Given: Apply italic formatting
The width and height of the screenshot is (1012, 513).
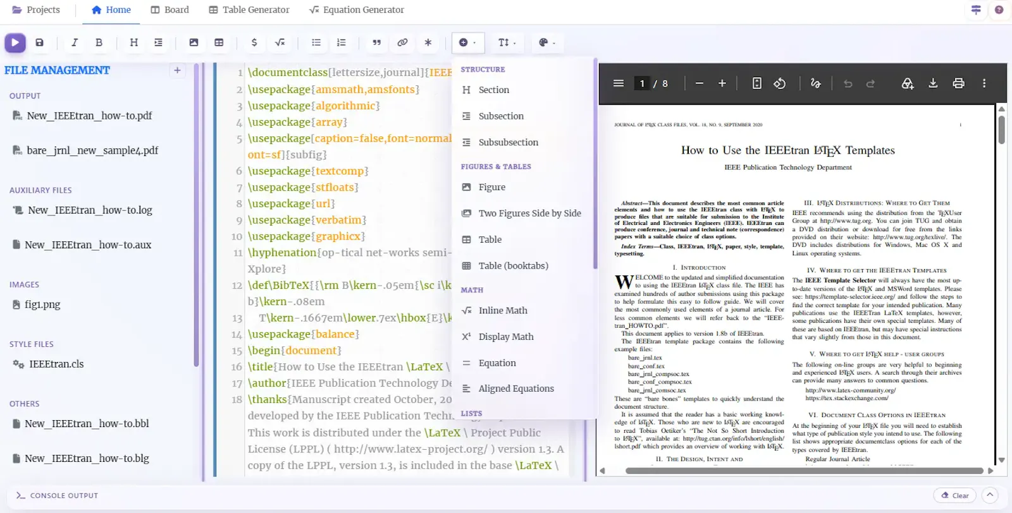Looking at the screenshot, I should pyautogui.click(x=75, y=42).
